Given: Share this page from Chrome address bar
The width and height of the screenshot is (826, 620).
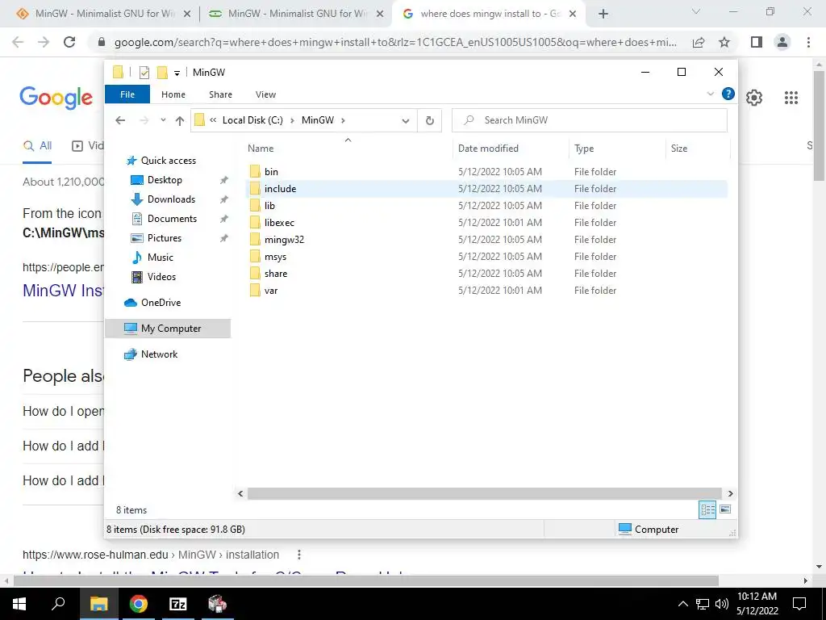Looking at the screenshot, I should pyautogui.click(x=699, y=42).
